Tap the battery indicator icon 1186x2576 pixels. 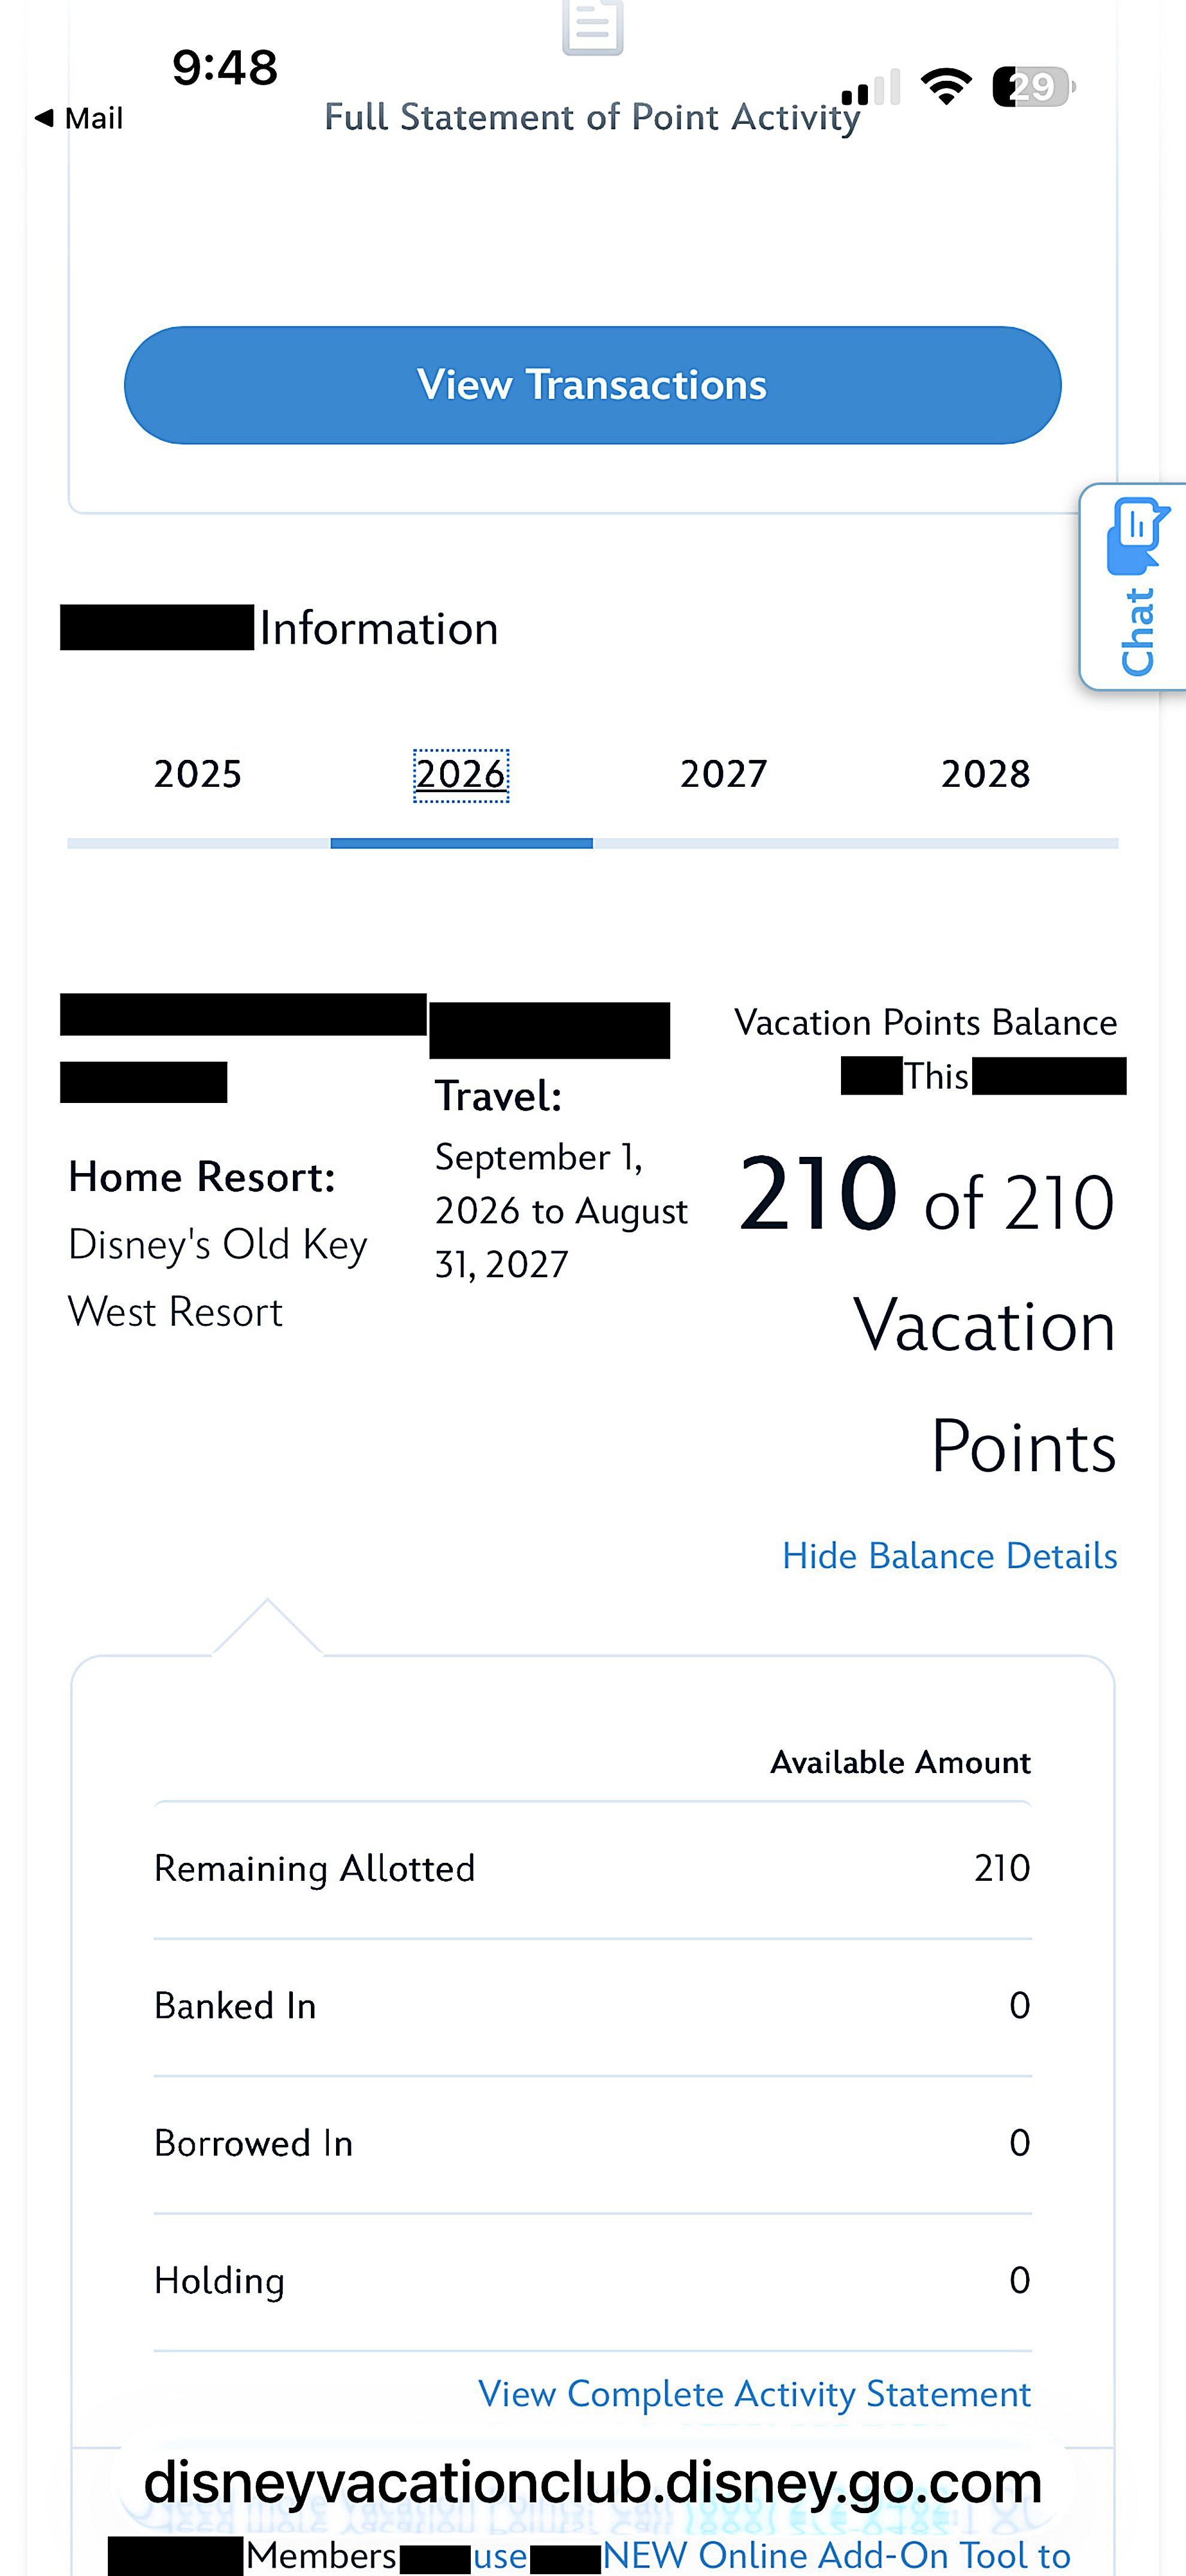(1033, 87)
